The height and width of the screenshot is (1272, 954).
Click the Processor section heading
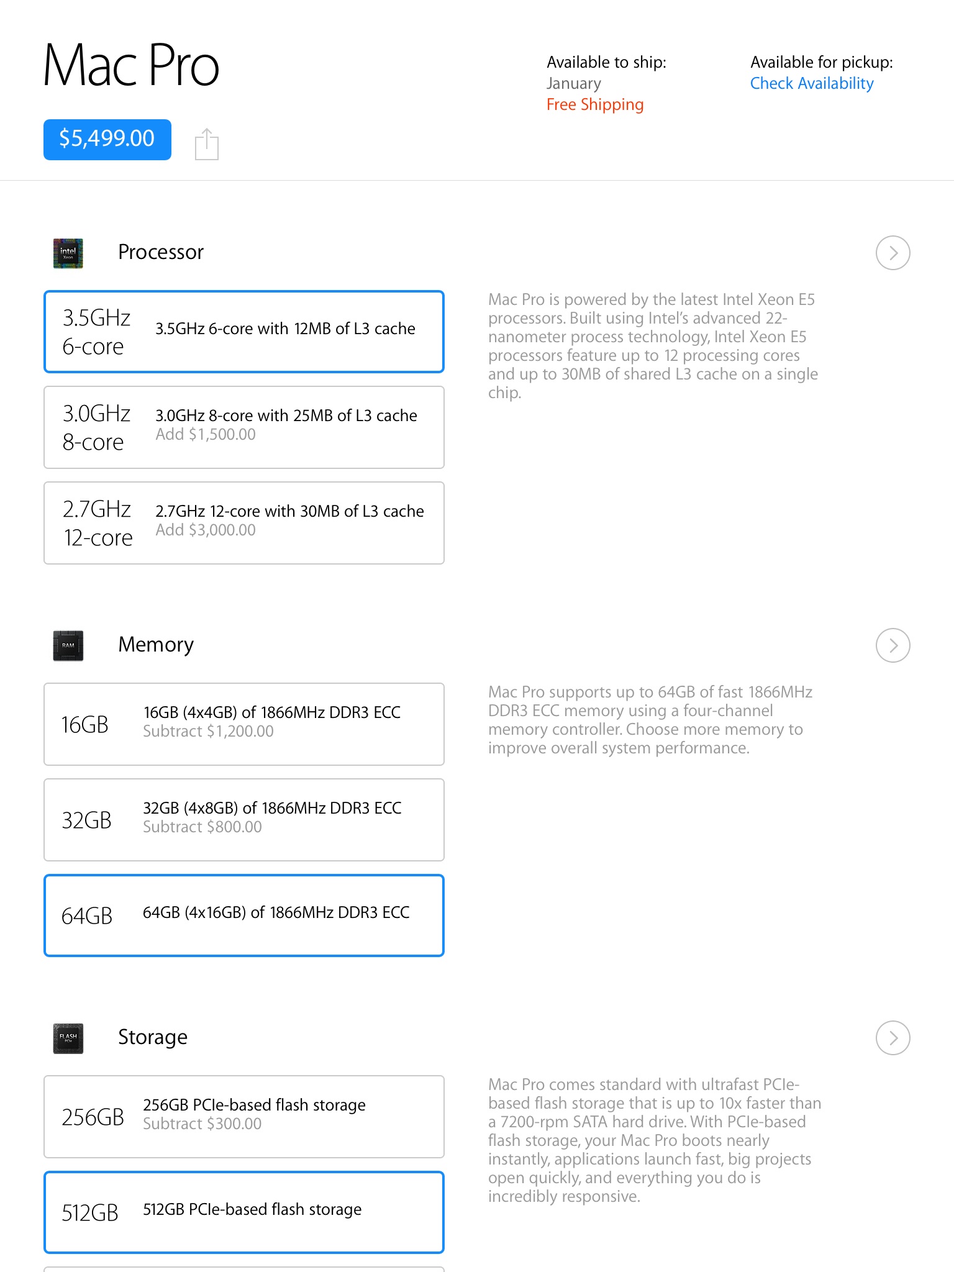[x=161, y=252]
